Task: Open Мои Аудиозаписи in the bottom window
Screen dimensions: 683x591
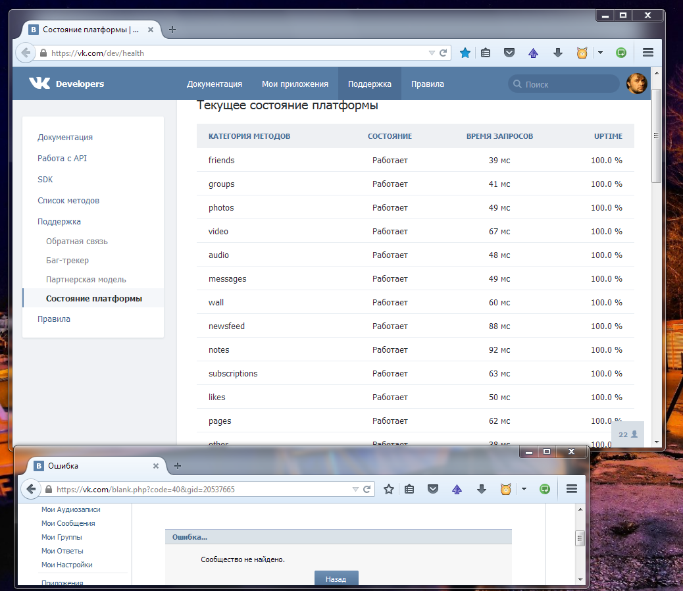Action: point(70,509)
